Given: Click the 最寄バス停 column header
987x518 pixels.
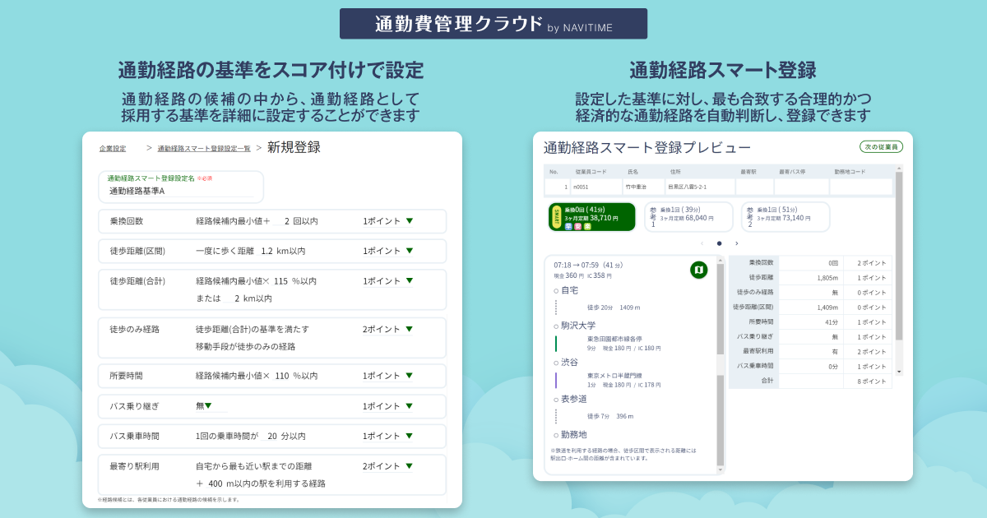Looking at the screenshot, I should (x=792, y=172).
